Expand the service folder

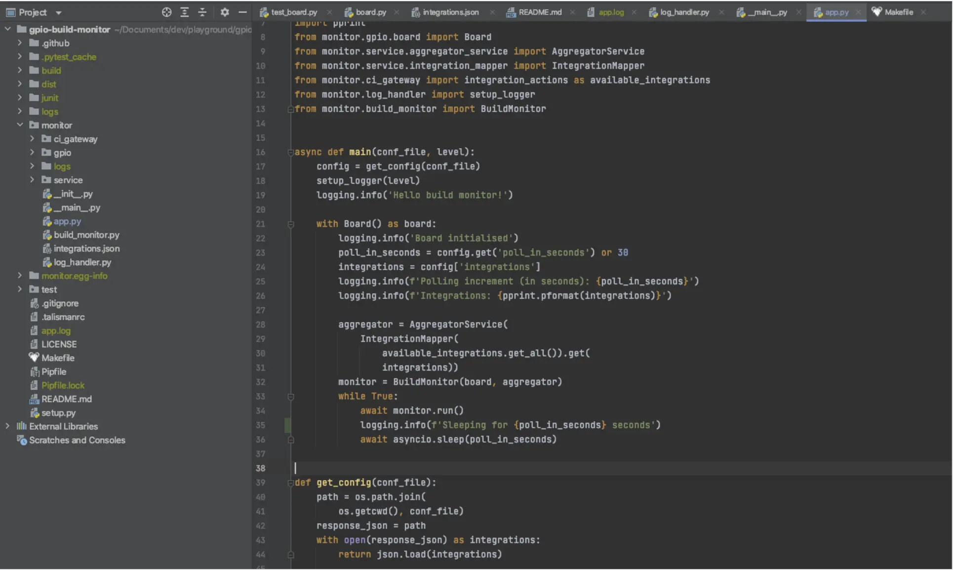click(32, 180)
